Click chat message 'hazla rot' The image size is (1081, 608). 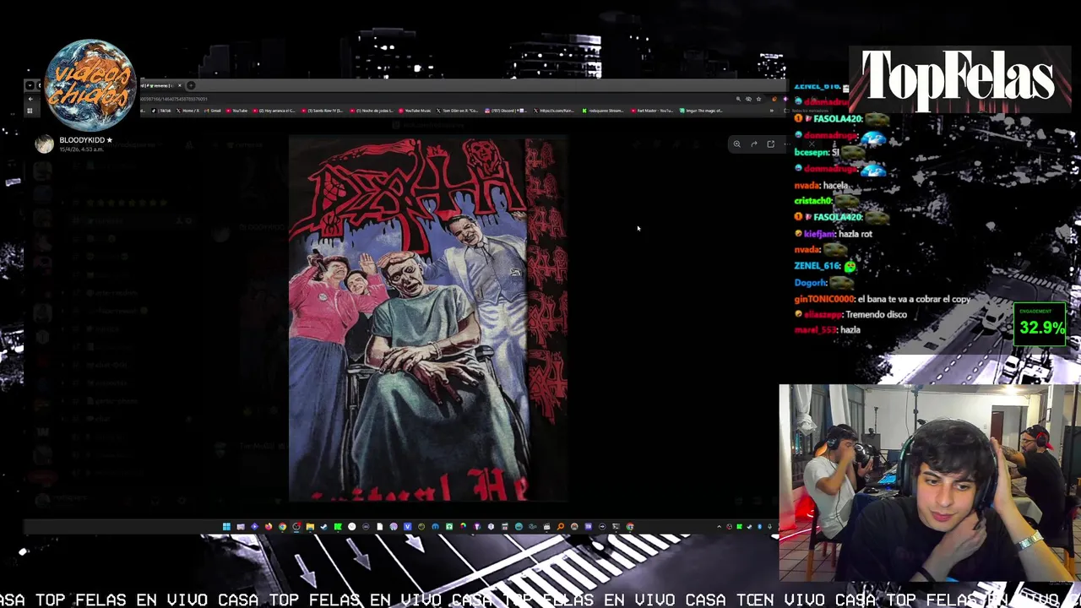pyautogui.click(x=856, y=234)
